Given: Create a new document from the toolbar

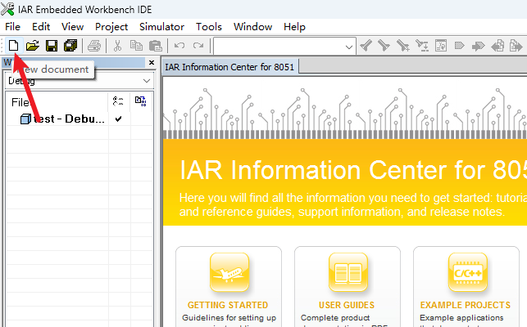Looking at the screenshot, I should (x=13, y=46).
